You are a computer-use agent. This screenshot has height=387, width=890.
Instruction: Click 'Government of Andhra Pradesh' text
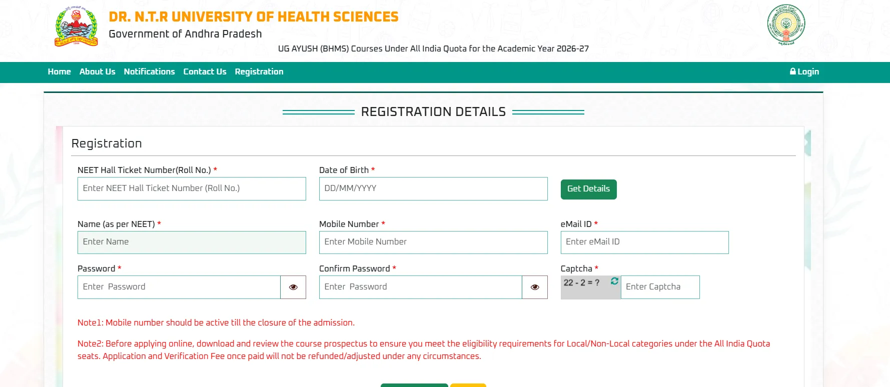click(x=185, y=33)
